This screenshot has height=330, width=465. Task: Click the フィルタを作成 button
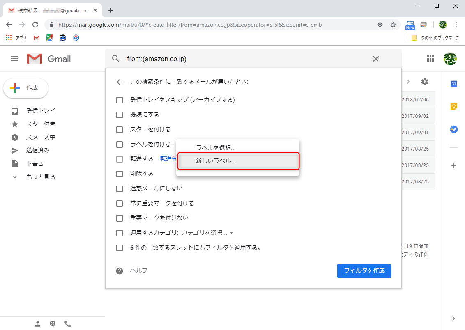click(364, 270)
